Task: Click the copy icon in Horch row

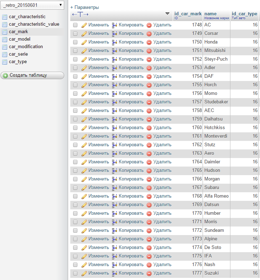Action: (114, 85)
